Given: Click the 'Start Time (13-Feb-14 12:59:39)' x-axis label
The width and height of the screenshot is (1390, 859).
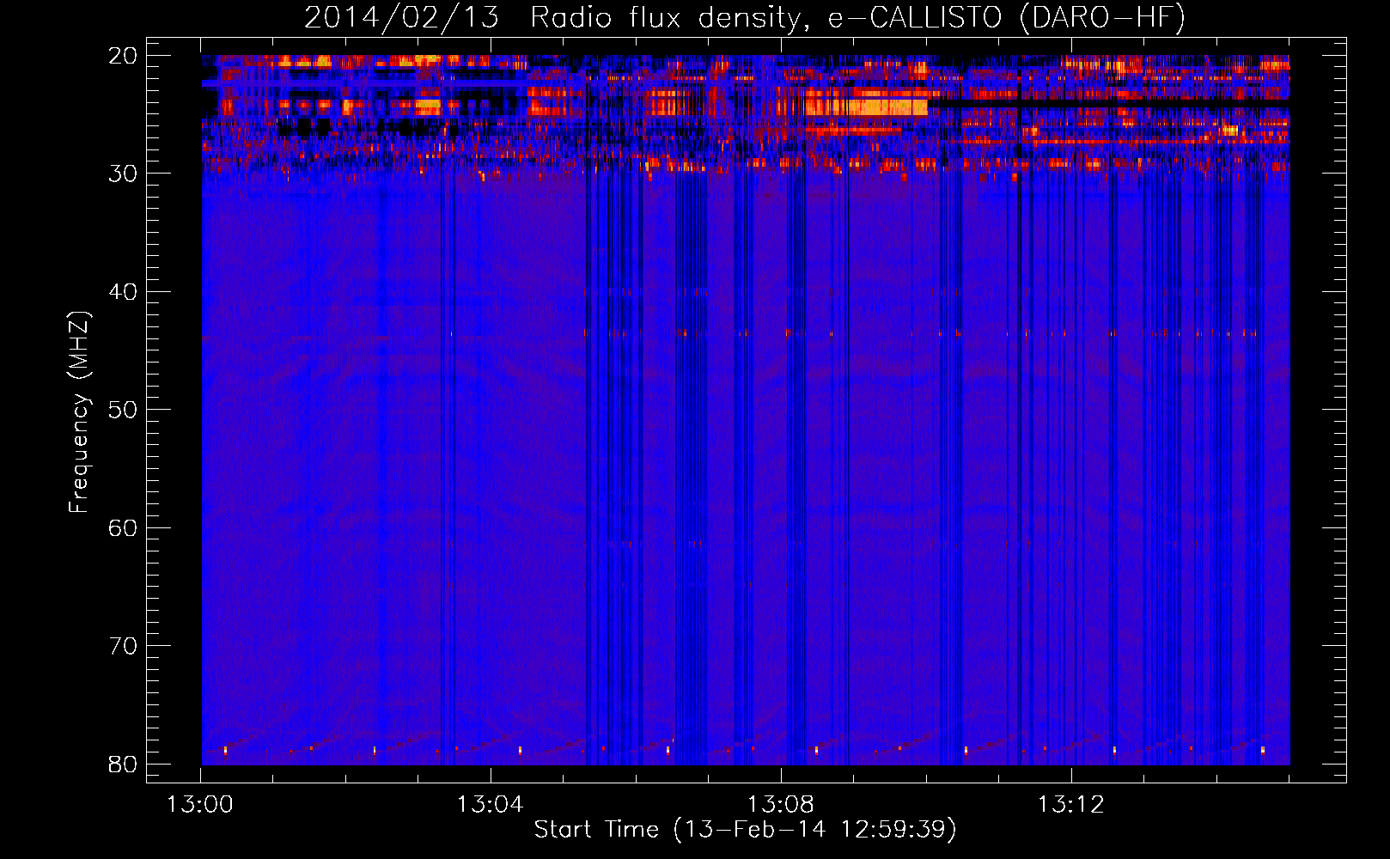Looking at the screenshot, I should 745,830.
